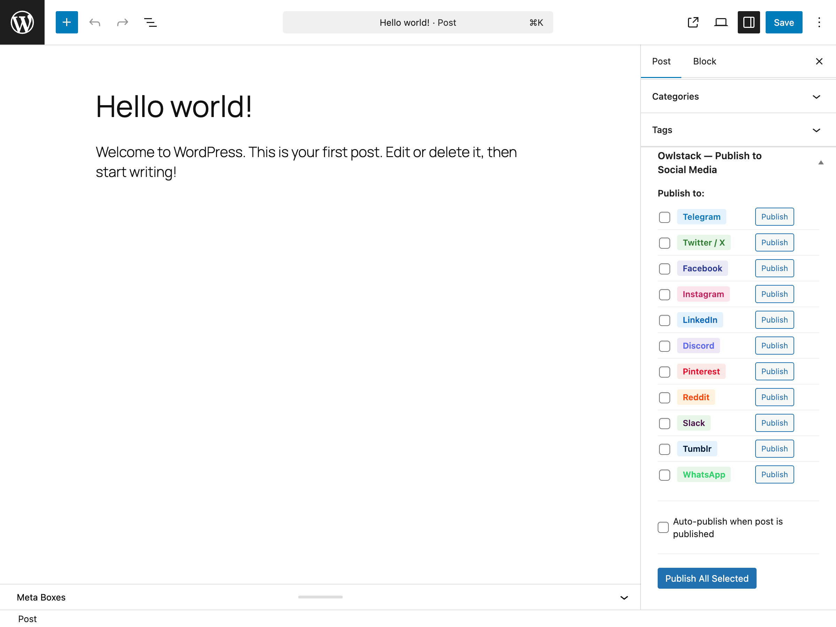This screenshot has width=836, height=627.
Task: Click Publish All Selected button
Action: coord(706,578)
